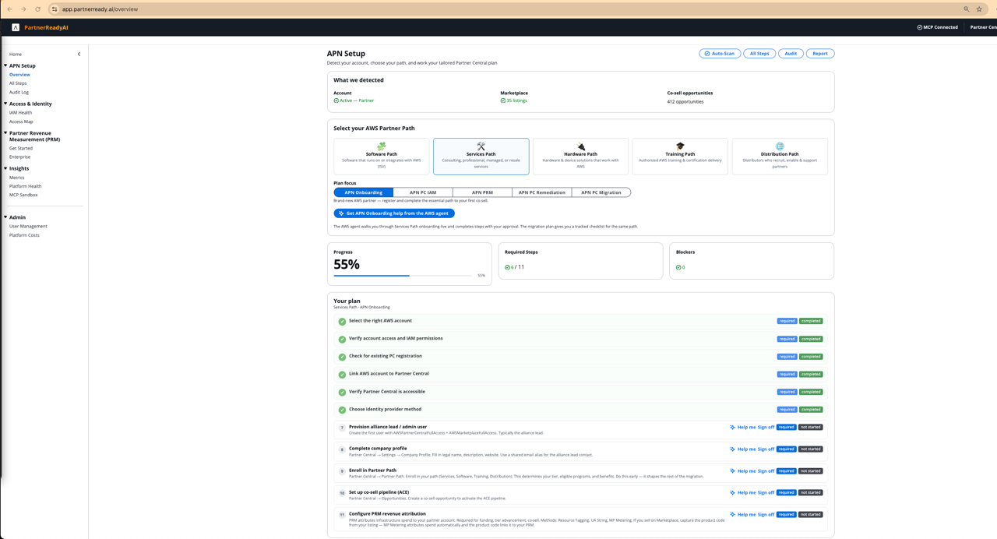Reload the page with the refresh icon

pyautogui.click(x=37, y=9)
